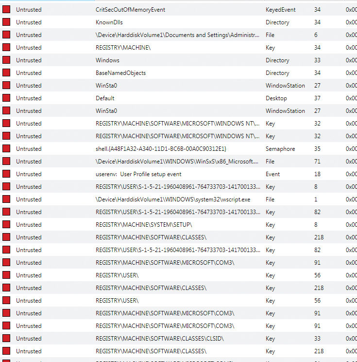This screenshot has height=362, width=357.
Task: Select the Windows directory handle name
Action: pos(107,60)
